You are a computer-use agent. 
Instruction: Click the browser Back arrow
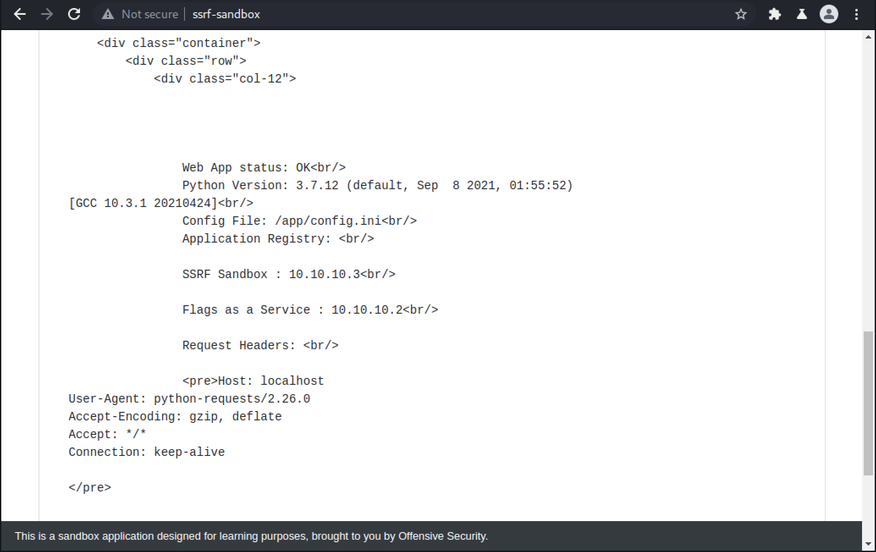click(x=20, y=14)
